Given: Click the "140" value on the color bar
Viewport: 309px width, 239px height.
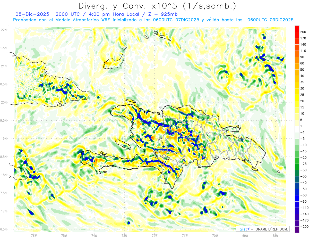Looking at the screenshot, I should [x=303, y=45].
